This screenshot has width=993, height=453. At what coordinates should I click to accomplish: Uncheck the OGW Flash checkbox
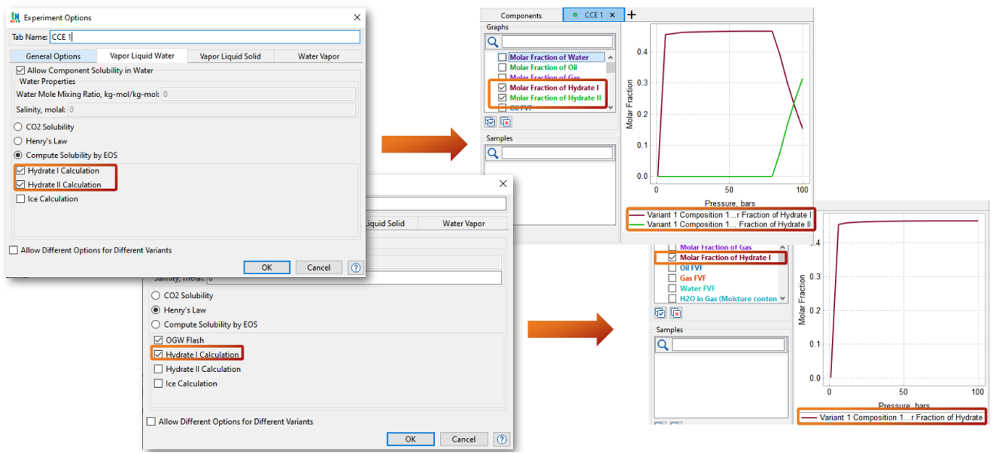pyautogui.click(x=159, y=340)
